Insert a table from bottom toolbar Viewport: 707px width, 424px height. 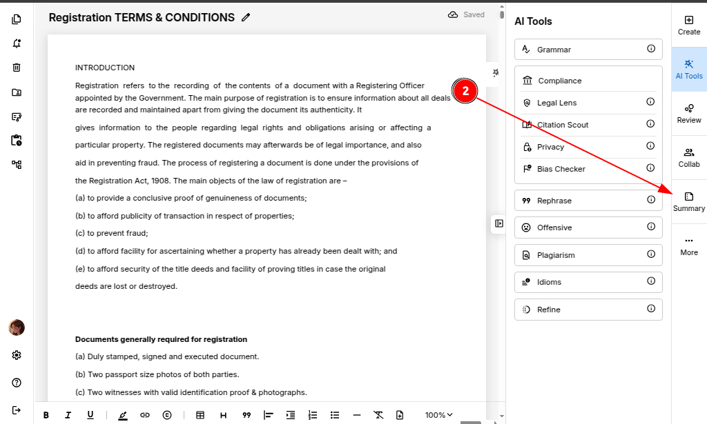tap(200, 415)
